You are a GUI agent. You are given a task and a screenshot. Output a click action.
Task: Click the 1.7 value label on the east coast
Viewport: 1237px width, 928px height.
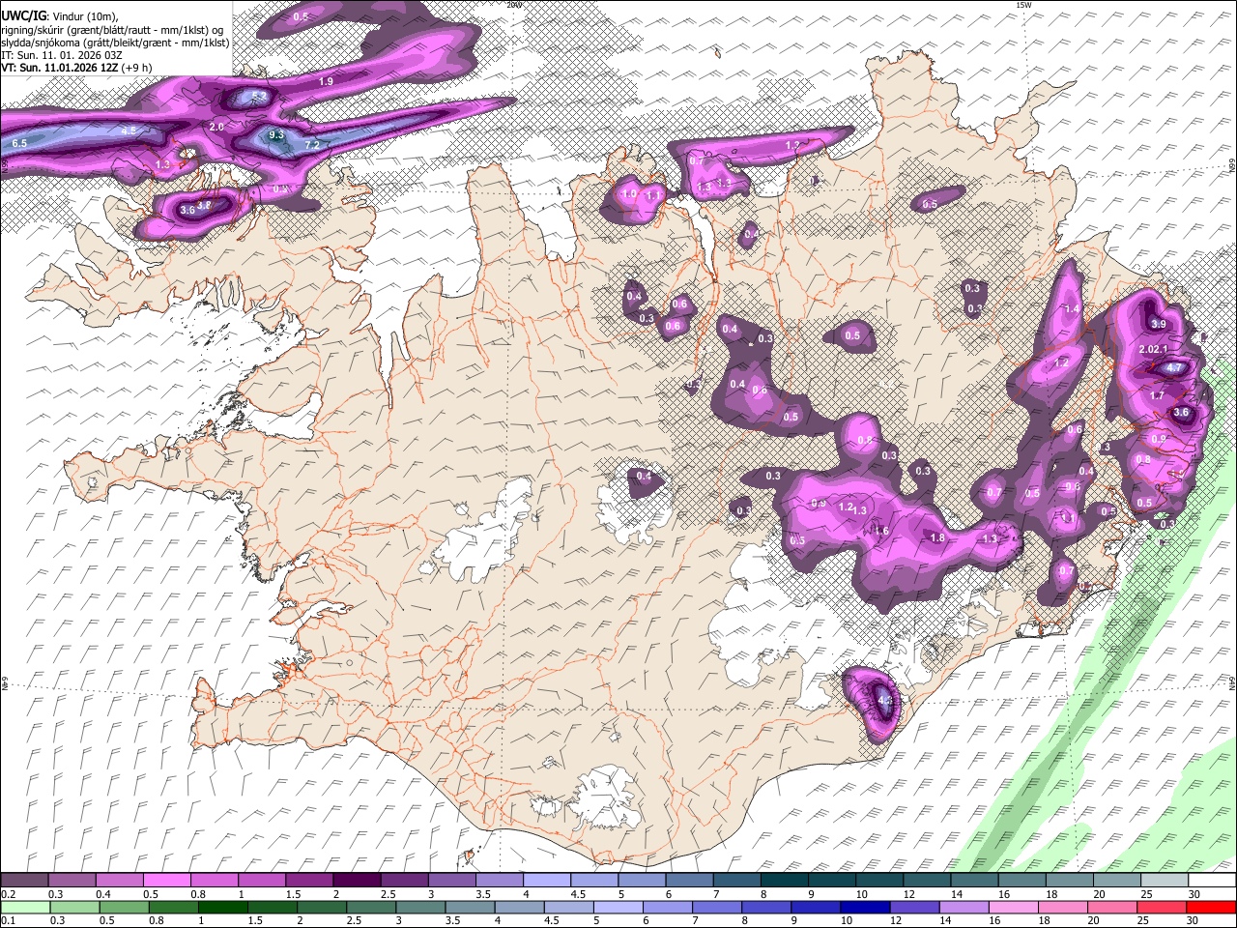1158,395
